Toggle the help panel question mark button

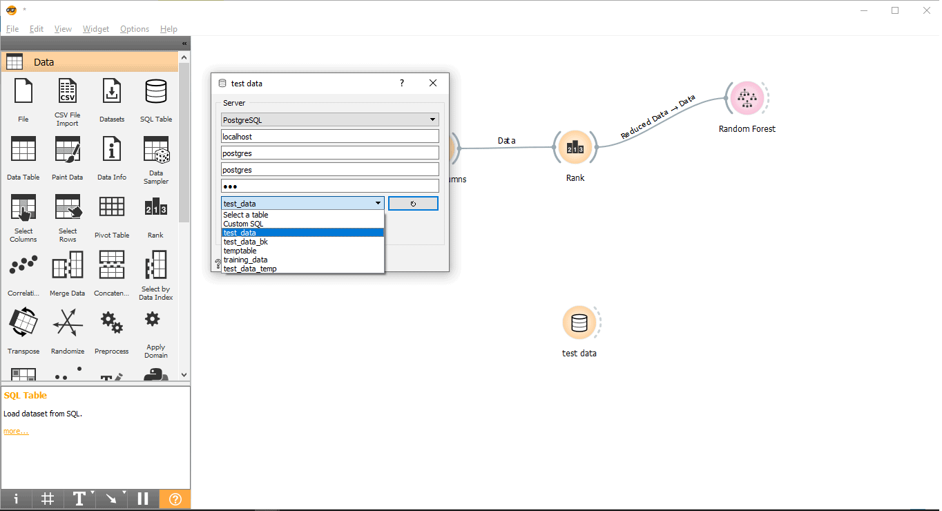pyautogui.click(x=175, y=499)
